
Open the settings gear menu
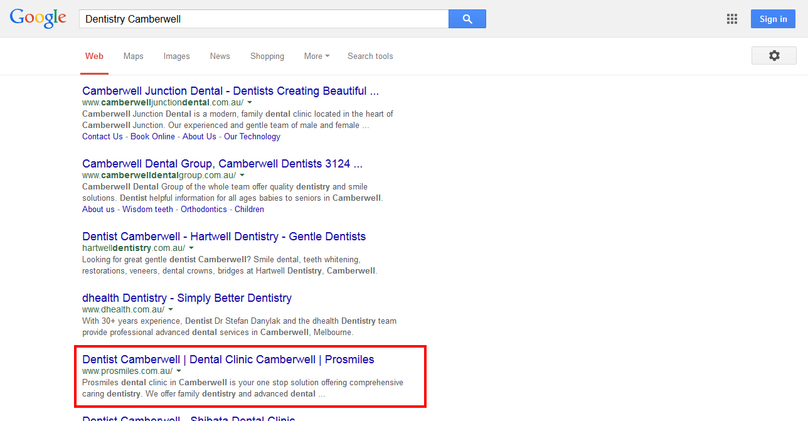point(774,55)
